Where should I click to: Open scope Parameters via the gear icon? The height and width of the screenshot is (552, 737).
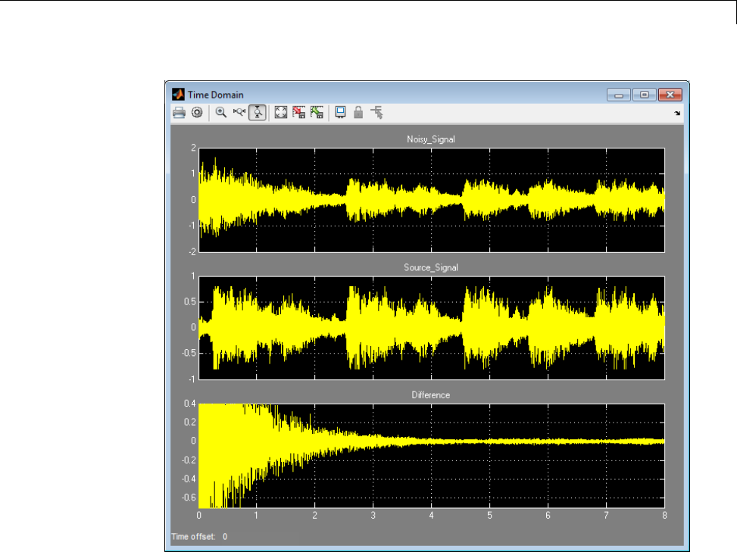point(196,113)
